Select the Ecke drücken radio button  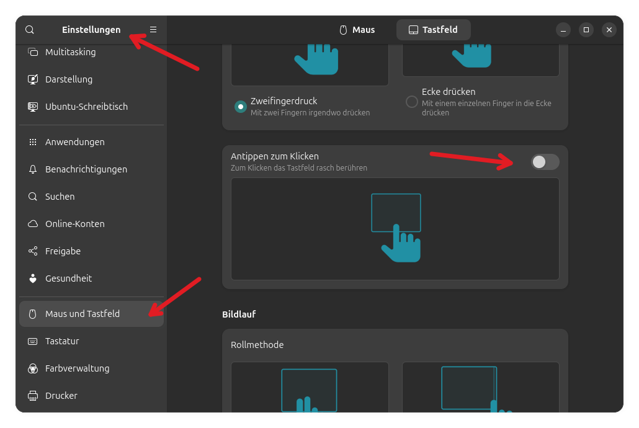point(411,102)
